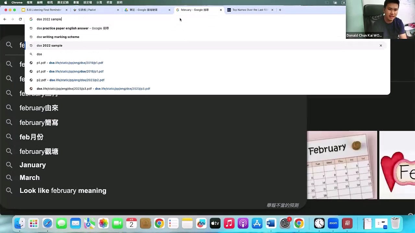The image size is (415, 233).
Task: Open the App Store in dock
Action: coord(257,223)
